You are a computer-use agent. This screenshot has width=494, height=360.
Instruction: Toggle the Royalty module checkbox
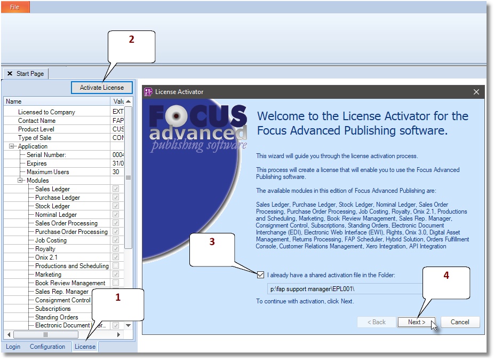[116, 248]
